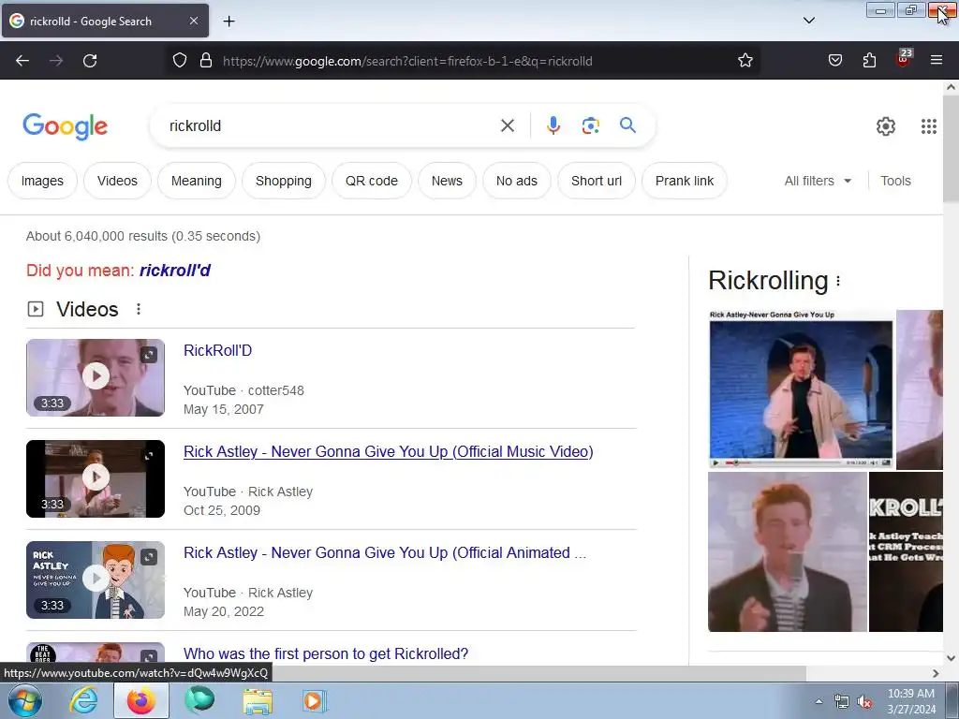Image resolution: width=959 pixels, height=719 pixels.
Task: Open the network tray icon
Action: pos(842,702)
